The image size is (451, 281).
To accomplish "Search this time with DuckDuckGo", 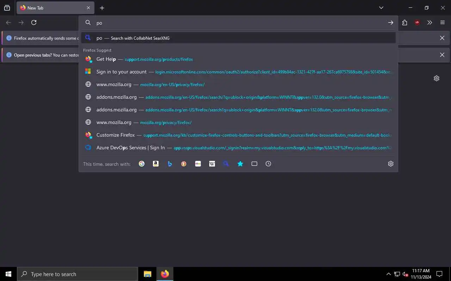I will [x=184, y=164].
